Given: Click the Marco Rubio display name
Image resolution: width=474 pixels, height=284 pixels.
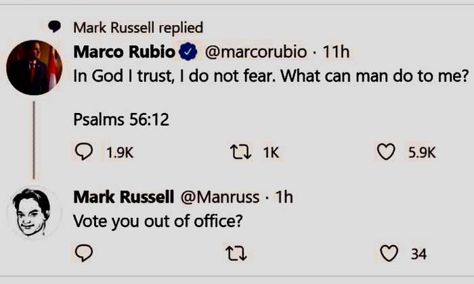Looking at the screenshot, I should [124, 51].
